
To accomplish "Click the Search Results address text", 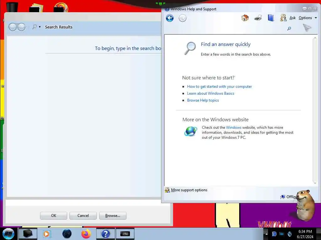I will tap(59, 27).
